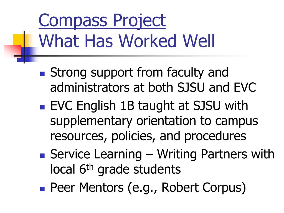Click the line 'local 6th grade students'
The width and height of the screenshot is (284, 213).
pos(115,169)
